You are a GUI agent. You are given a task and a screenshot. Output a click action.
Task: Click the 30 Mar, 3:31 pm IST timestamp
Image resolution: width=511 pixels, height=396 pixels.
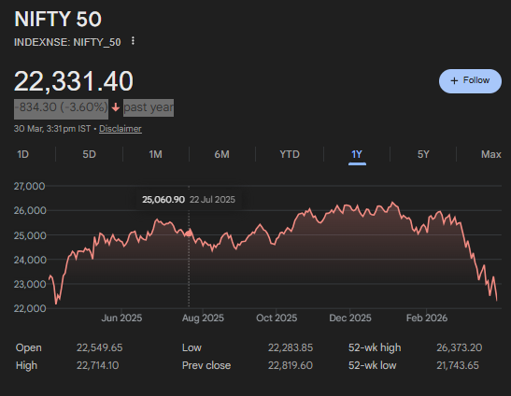point(52,129)
